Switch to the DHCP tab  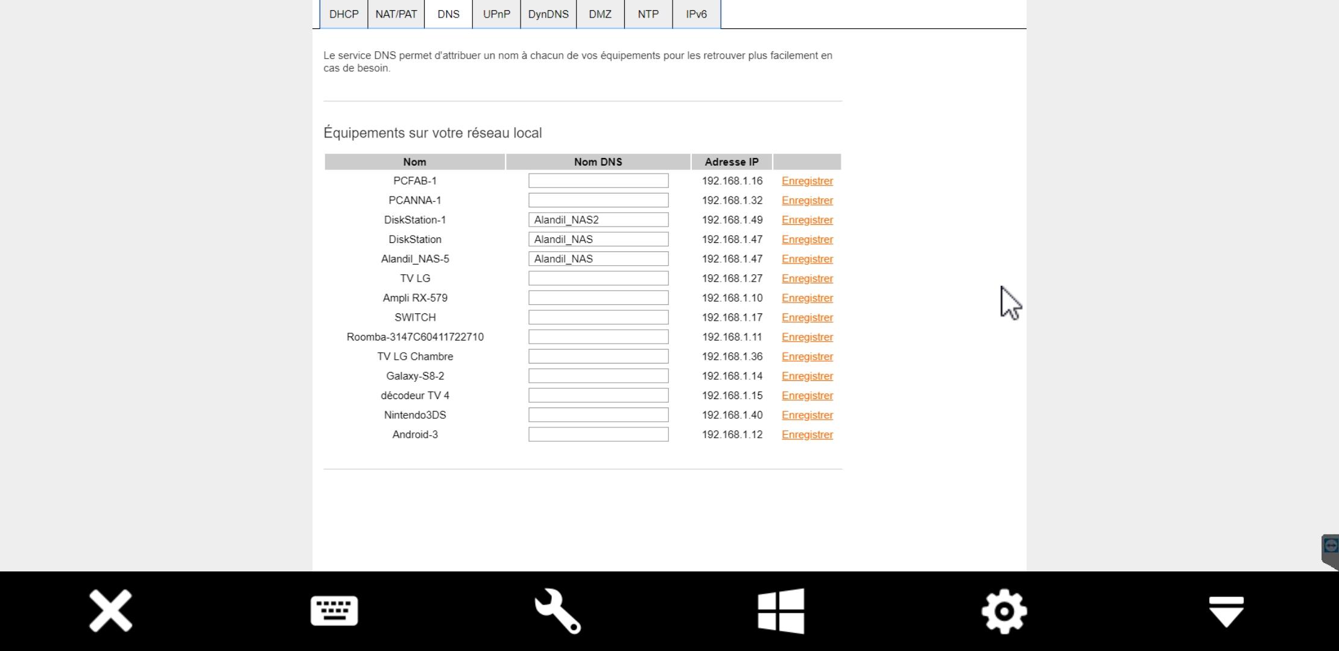coord(344,14)
